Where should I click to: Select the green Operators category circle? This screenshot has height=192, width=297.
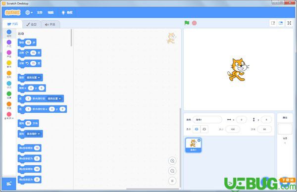[9, 94]
